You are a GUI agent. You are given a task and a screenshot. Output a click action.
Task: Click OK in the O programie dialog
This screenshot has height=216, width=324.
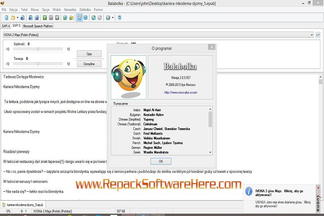(x=161, y=161)
